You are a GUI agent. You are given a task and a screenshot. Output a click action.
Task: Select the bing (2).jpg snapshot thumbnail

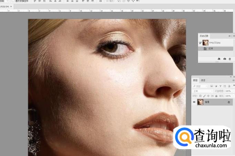[205, 43]
